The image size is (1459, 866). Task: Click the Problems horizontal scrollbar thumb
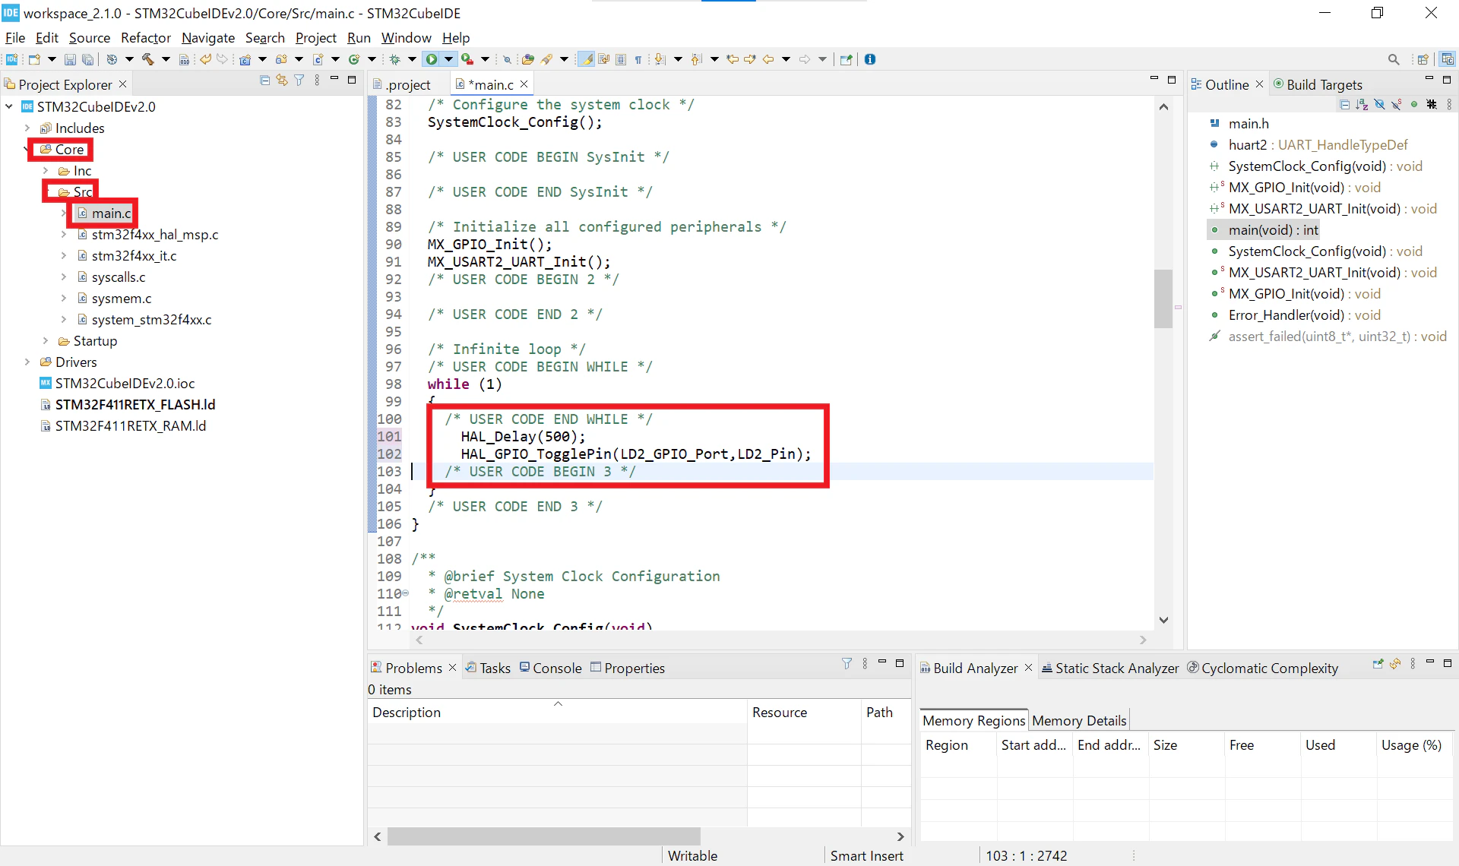tap(543, 836)
